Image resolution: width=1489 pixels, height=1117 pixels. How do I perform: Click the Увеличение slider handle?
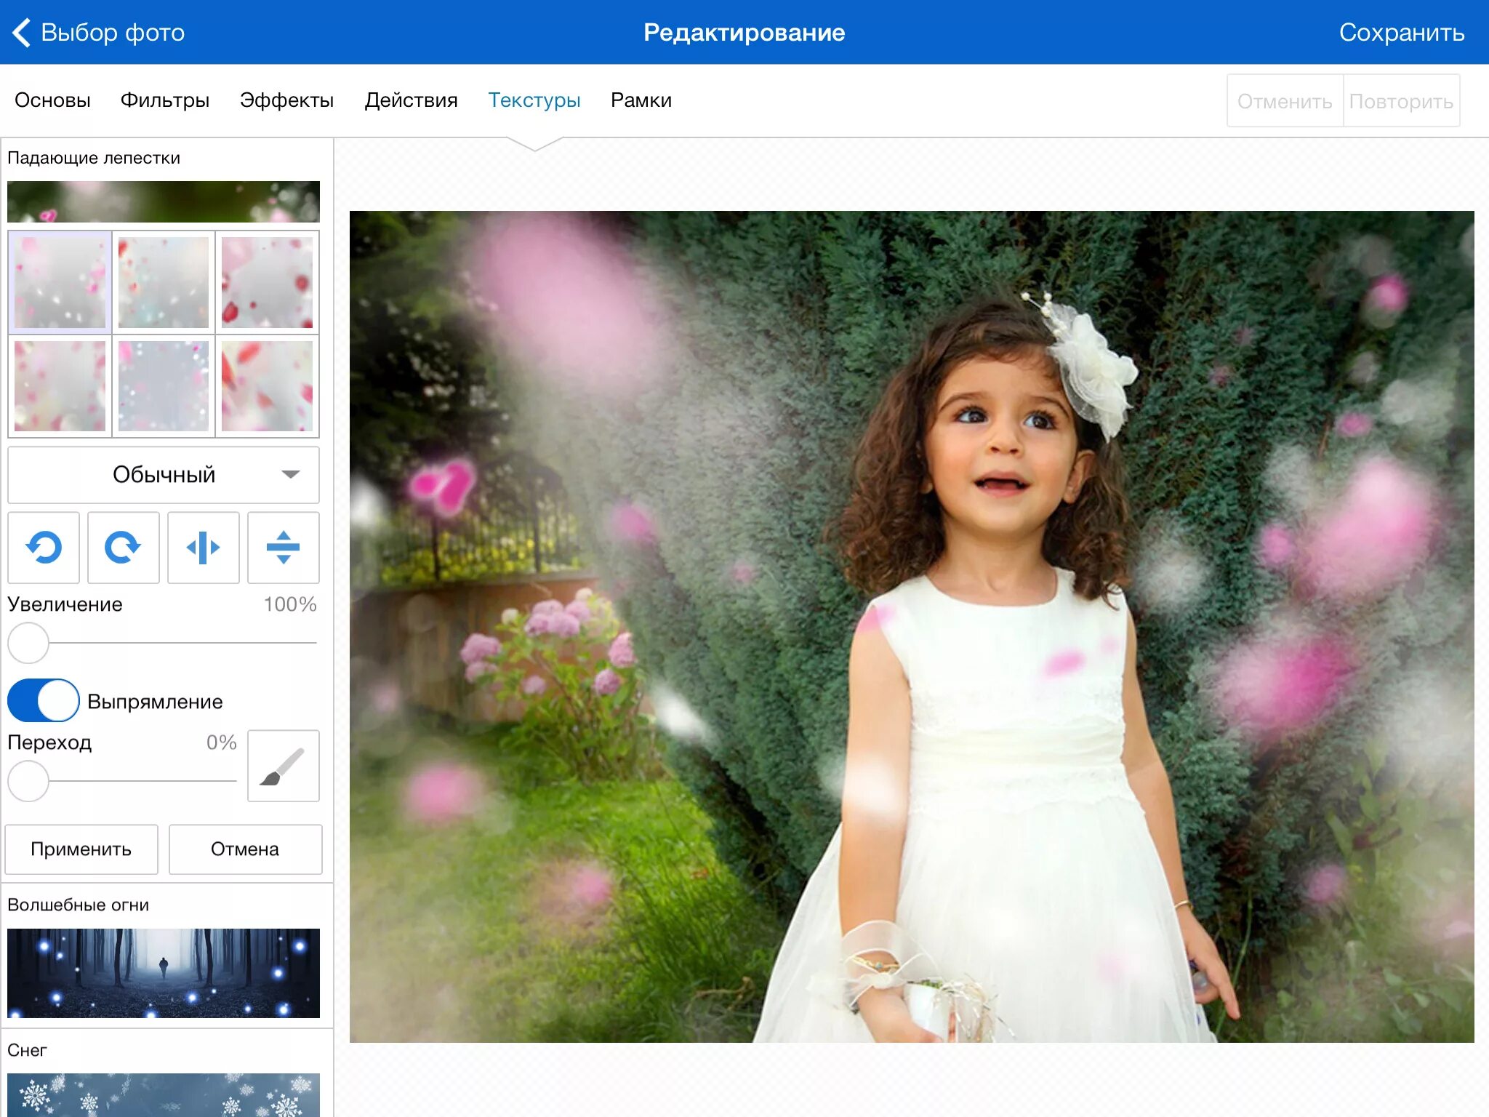(x=28, y=643)
